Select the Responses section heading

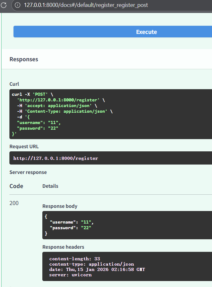pos(24,59)
